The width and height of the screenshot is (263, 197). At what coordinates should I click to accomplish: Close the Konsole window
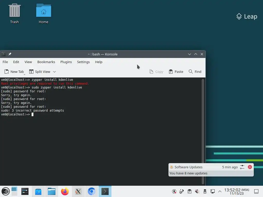click(x=202, y=54)
